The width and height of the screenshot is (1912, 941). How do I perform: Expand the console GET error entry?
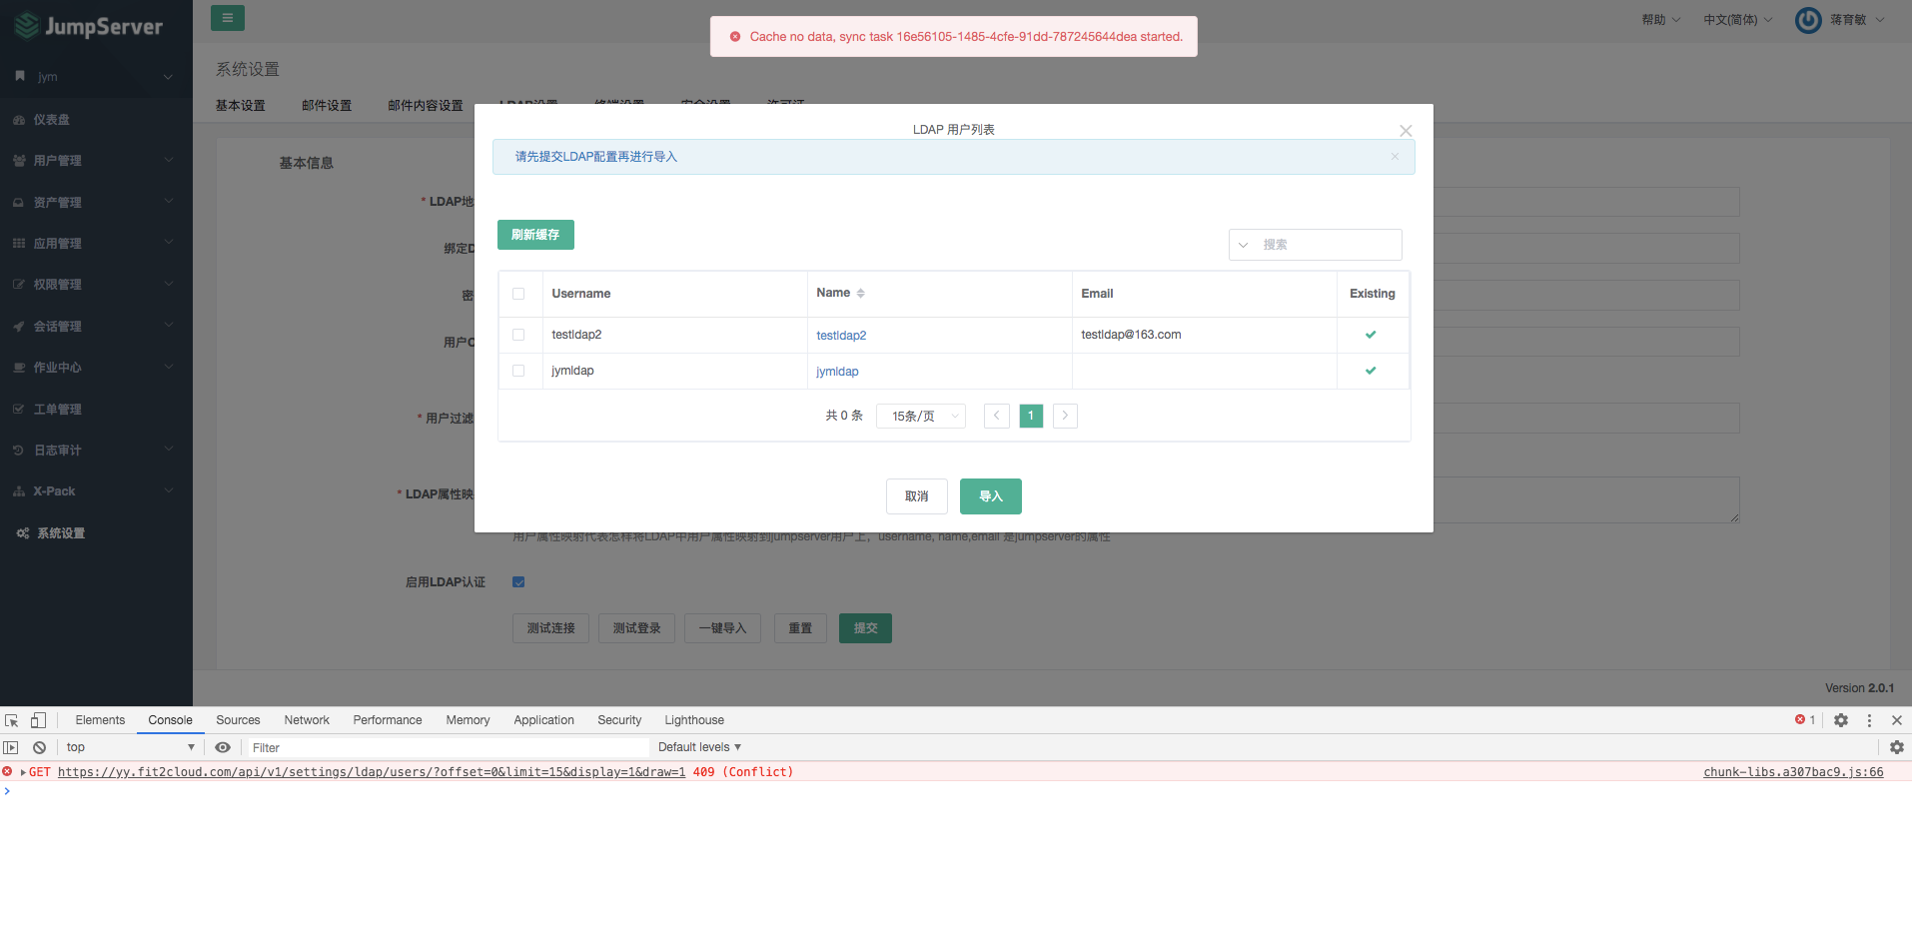tap(23, 772)
